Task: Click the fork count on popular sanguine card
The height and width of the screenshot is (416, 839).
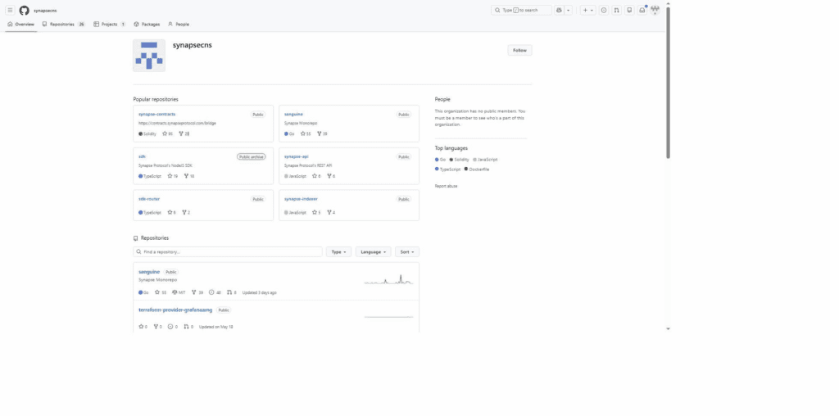Action: click(322, 133)
